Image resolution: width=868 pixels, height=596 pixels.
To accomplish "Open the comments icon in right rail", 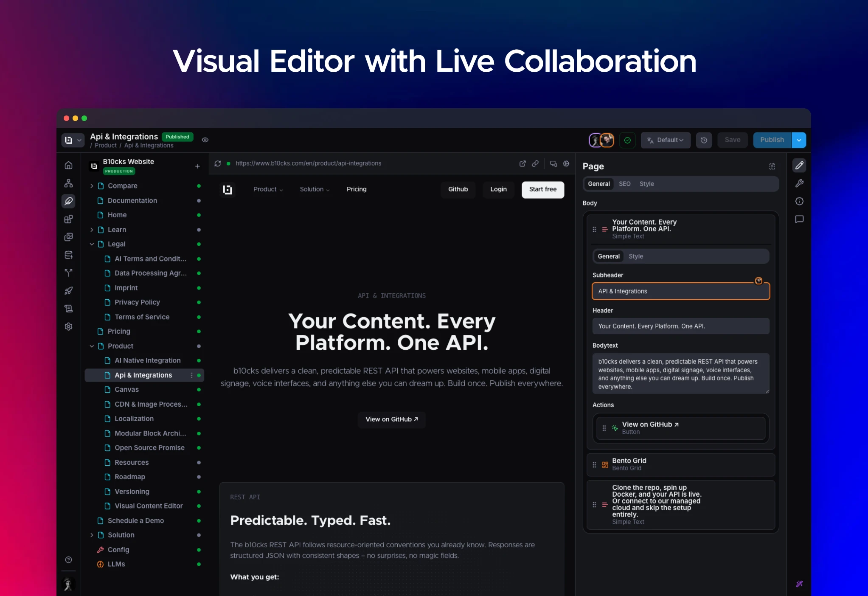I will click(x=799, y=219).
